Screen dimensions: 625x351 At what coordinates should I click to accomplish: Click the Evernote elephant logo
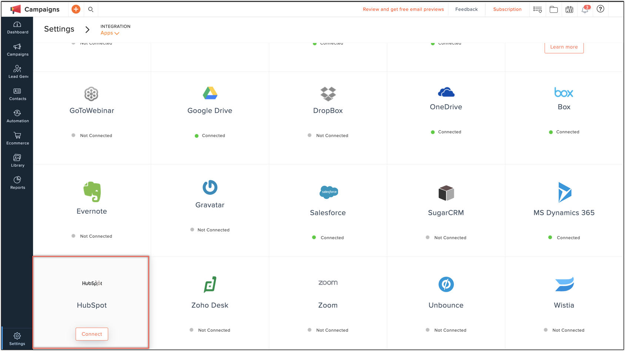coord(92,192)
